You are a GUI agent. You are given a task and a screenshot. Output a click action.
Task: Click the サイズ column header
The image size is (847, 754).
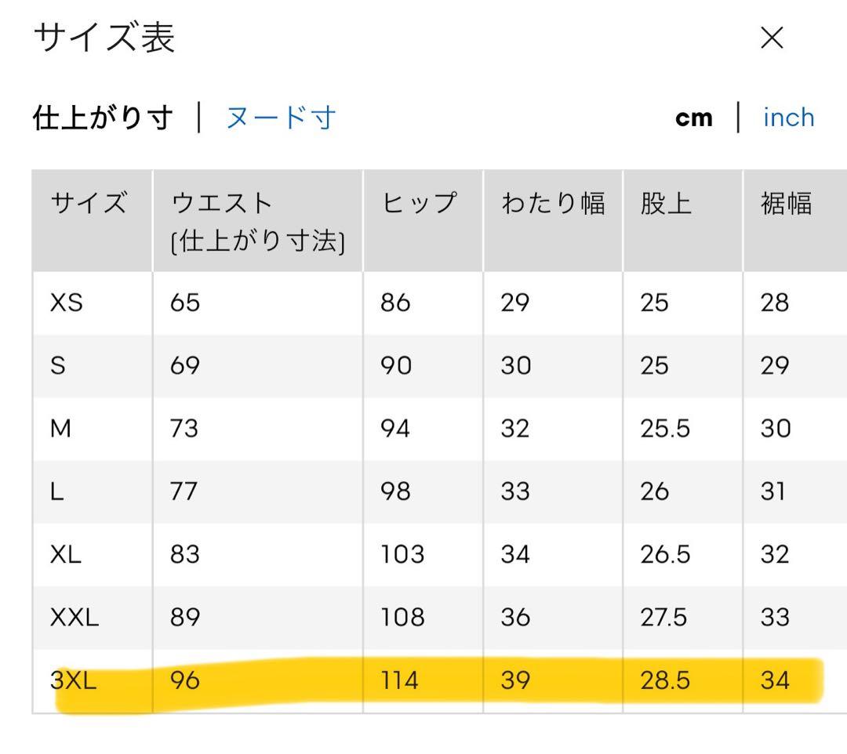[x=89, y=203]
